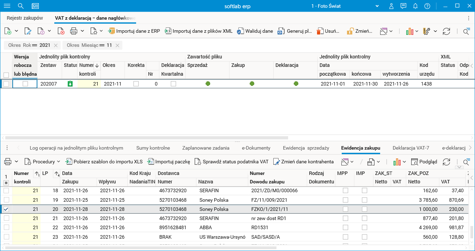Open the hamburger main menu

[7, 6]
